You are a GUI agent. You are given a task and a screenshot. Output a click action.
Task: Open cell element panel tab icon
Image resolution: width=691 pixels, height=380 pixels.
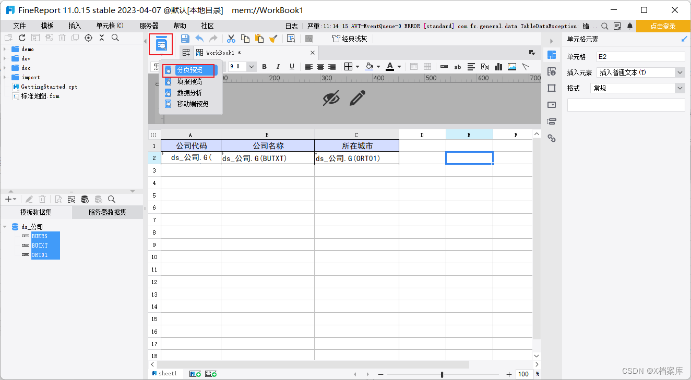[552, 55]
